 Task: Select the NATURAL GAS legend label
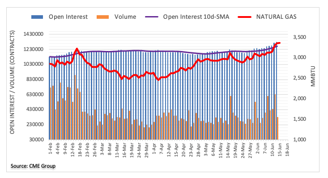(x=277, y=17)
